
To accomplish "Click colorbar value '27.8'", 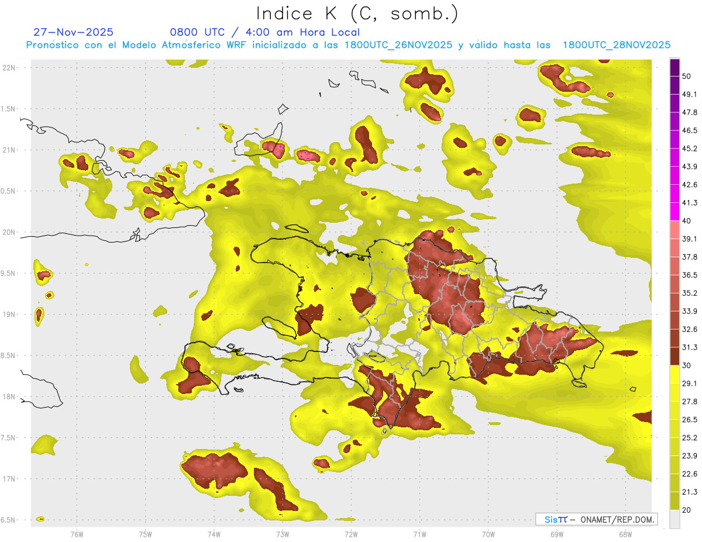I will point(690,402).
